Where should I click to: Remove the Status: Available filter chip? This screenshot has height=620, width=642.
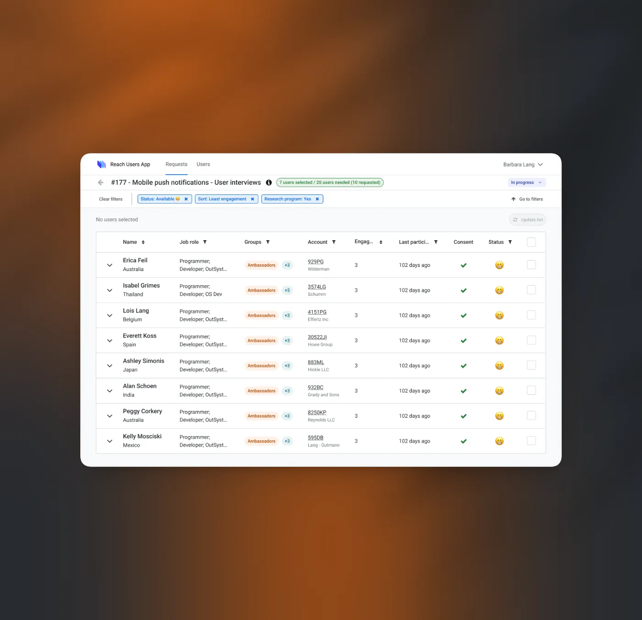point(186,199)
